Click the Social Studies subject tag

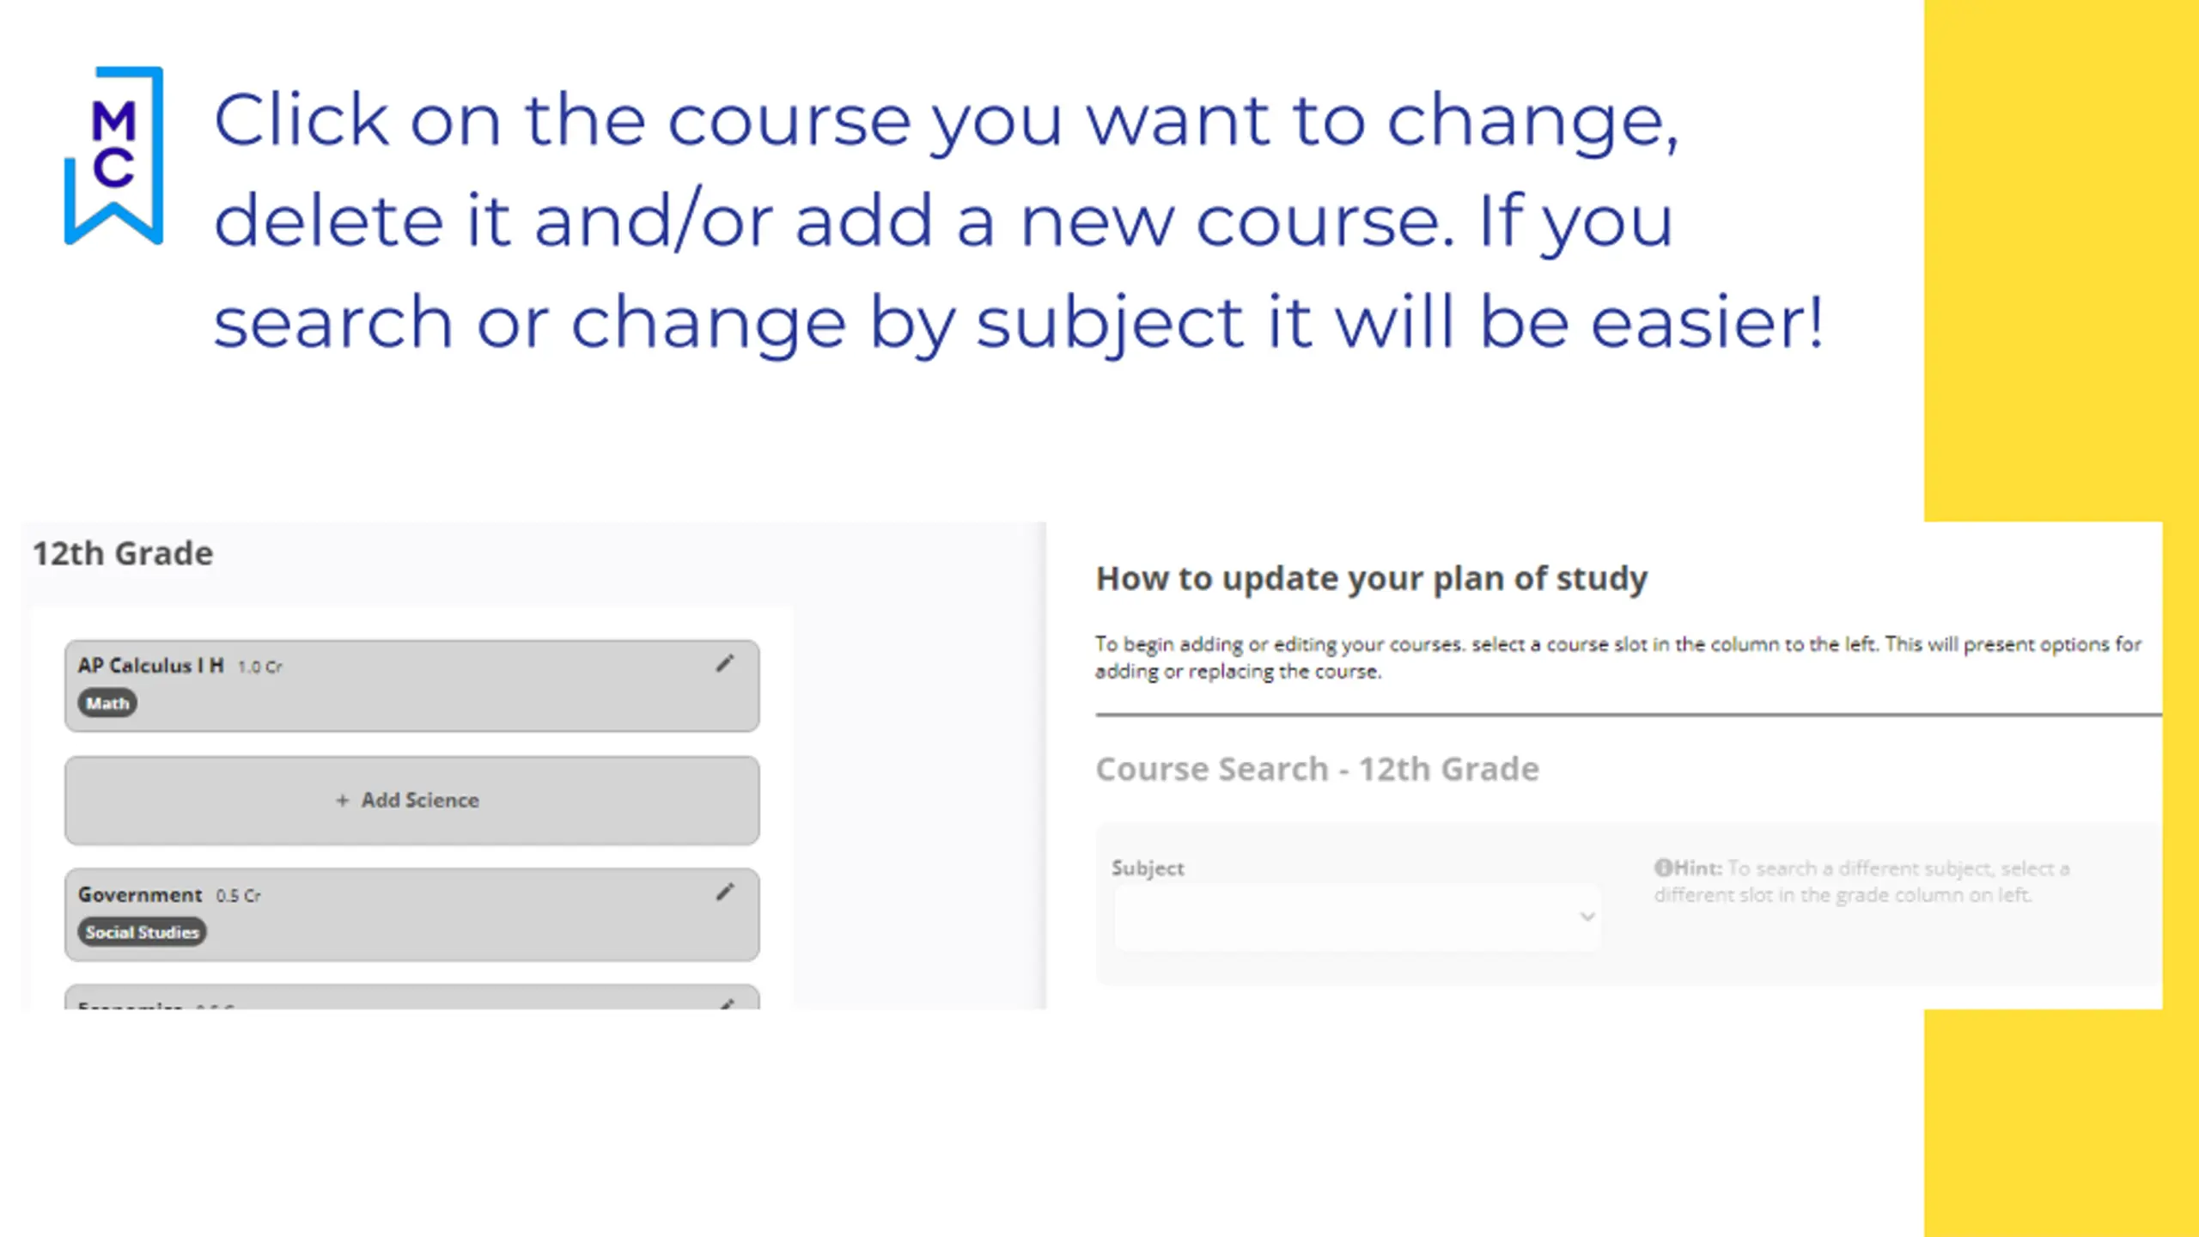[x=142, y=932]
